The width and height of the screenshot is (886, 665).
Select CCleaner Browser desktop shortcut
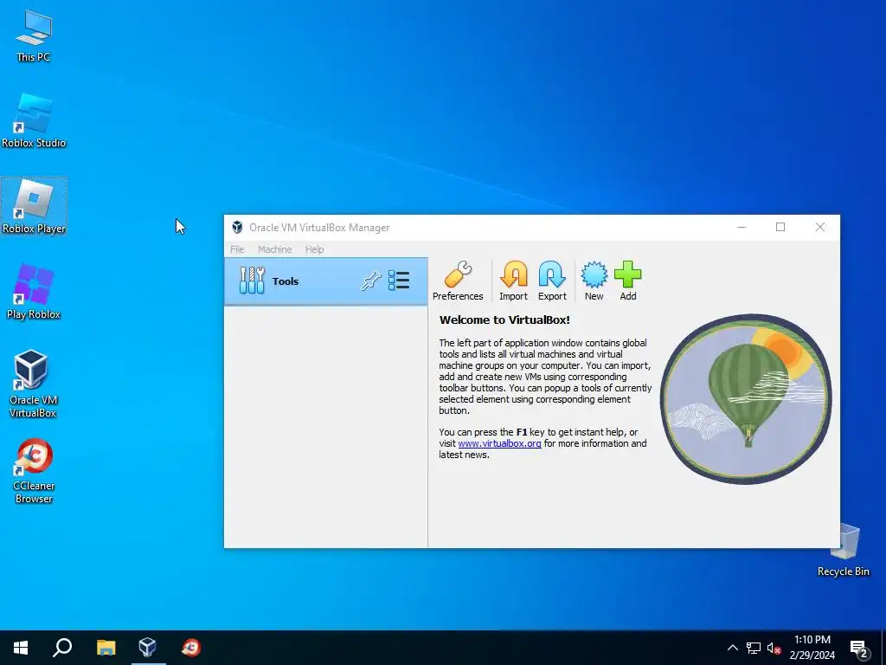(x=34, y=471)
